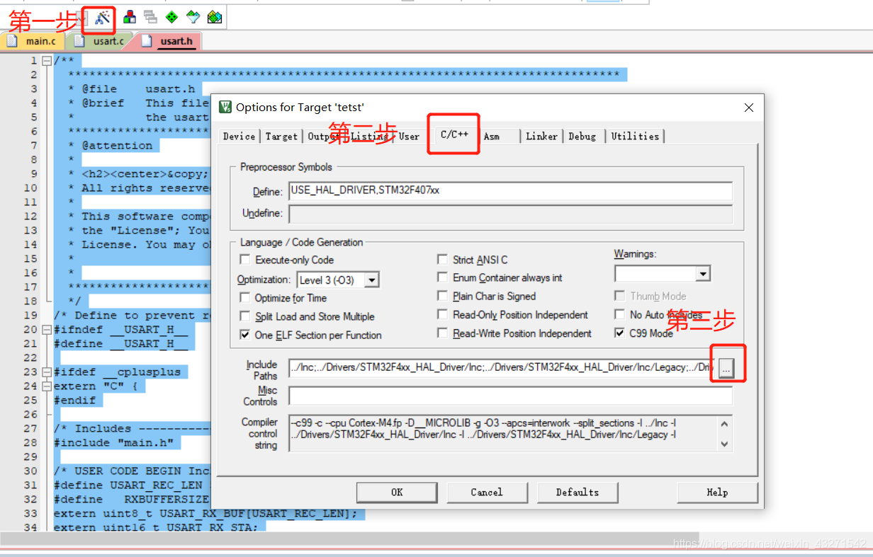The height and width of the screenshot is (557, 873).
Task: Click Cancel in Options dialog
Action: coord(487,492)
